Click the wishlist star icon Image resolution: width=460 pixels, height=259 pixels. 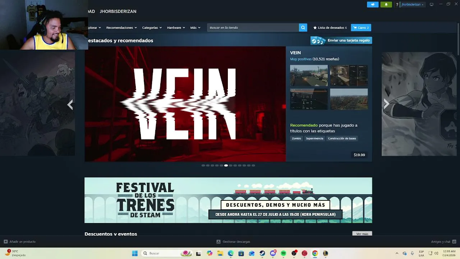coord(315,28)
